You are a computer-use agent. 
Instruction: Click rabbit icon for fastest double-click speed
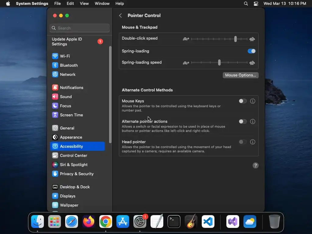252,39
